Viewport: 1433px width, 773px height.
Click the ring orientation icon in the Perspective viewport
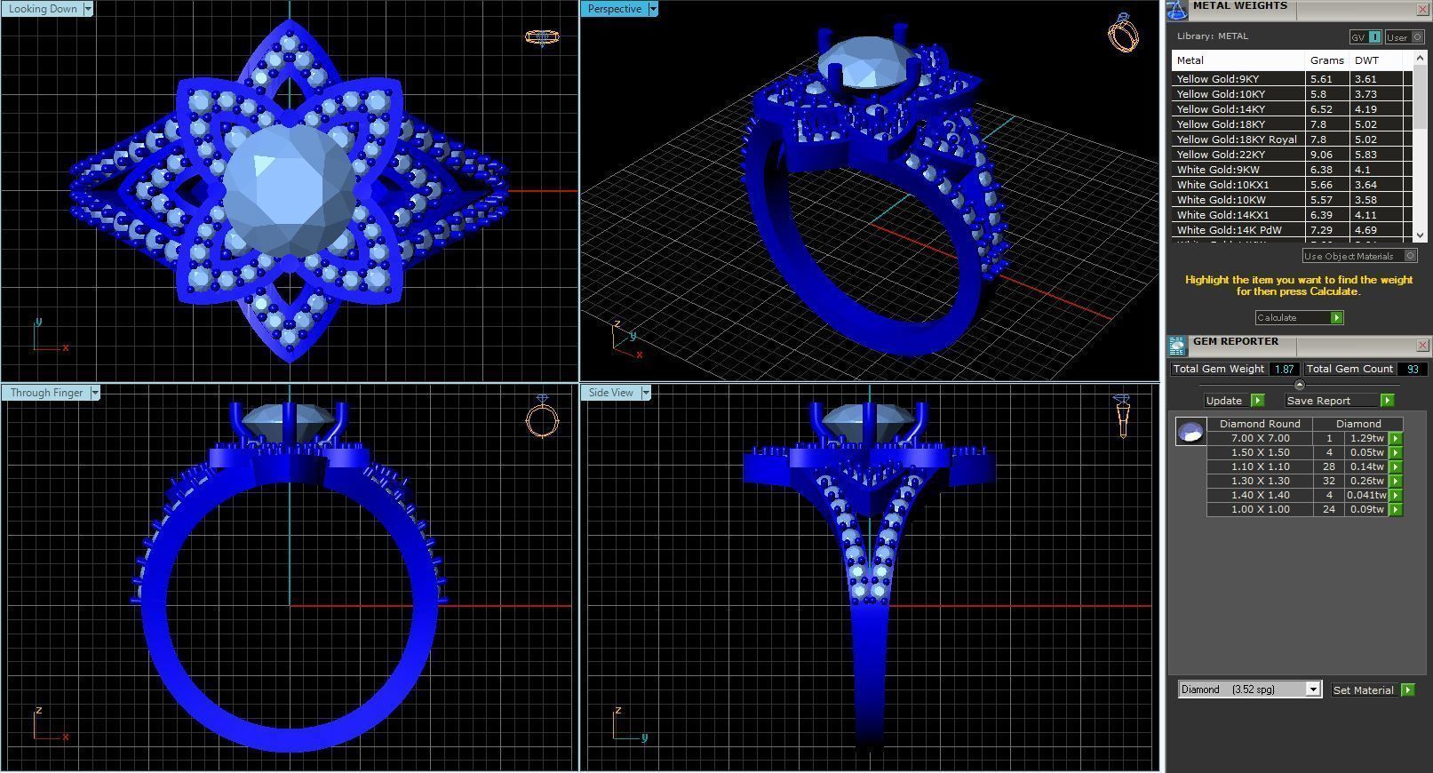(x=1123, y=32)
